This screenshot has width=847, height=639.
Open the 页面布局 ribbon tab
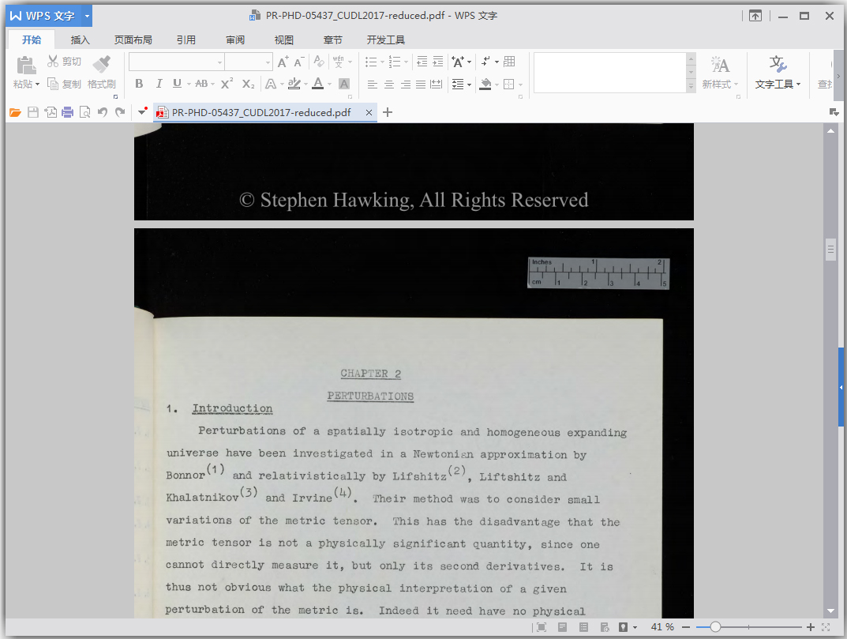133,39
